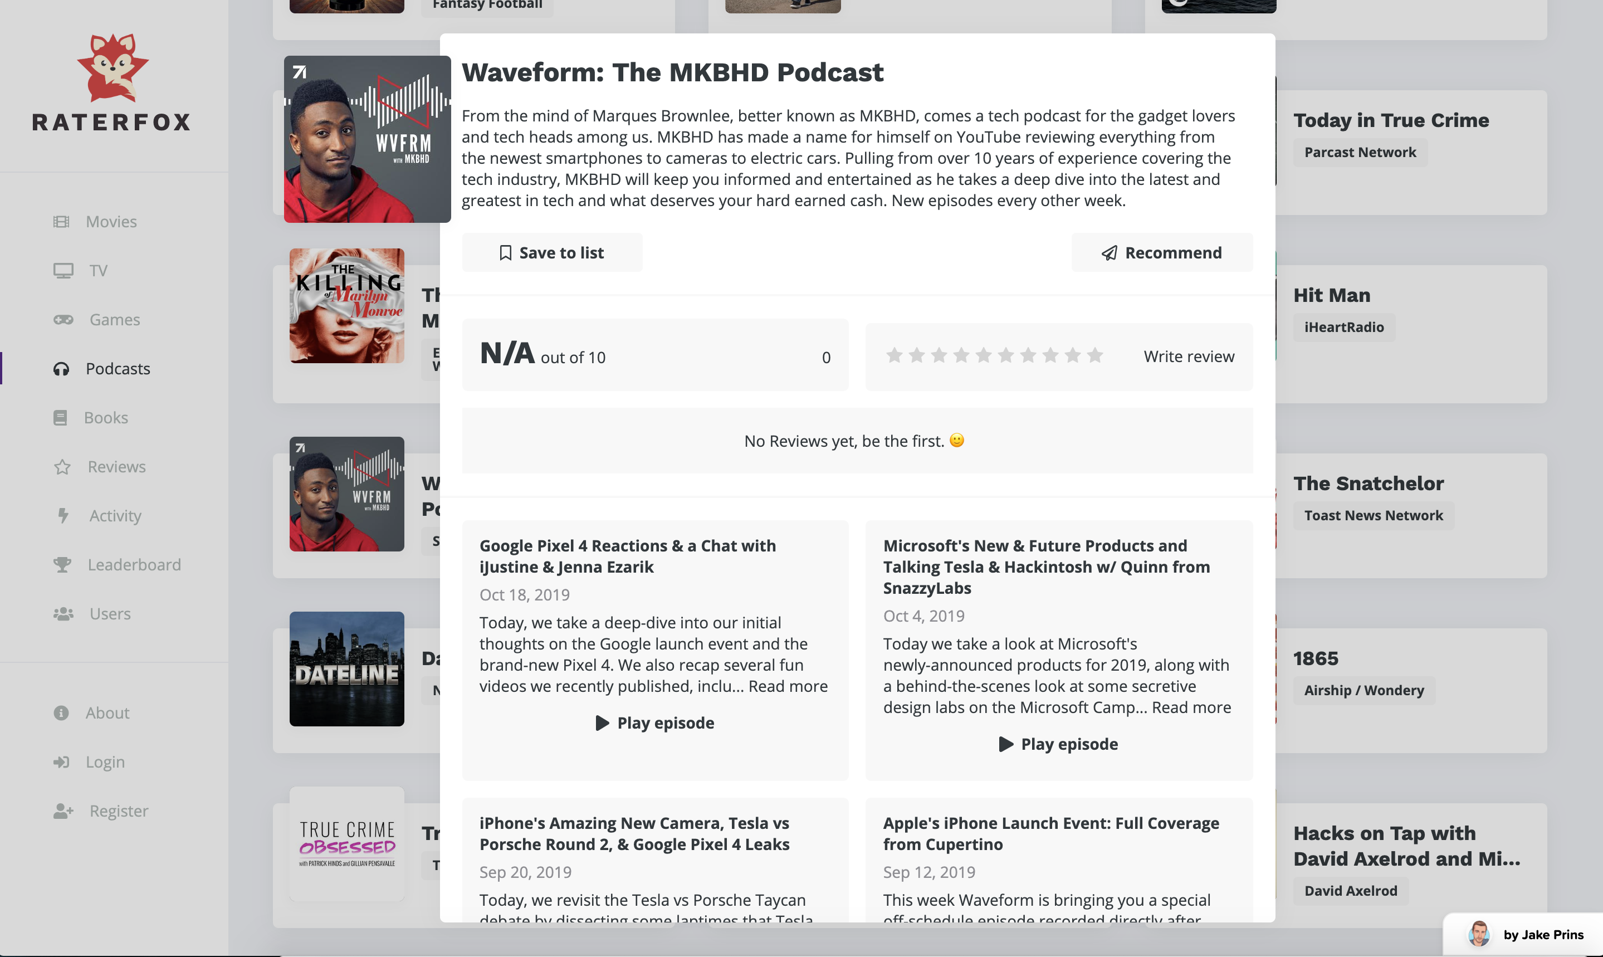Open the Users group icon

[x=63, y=614]
